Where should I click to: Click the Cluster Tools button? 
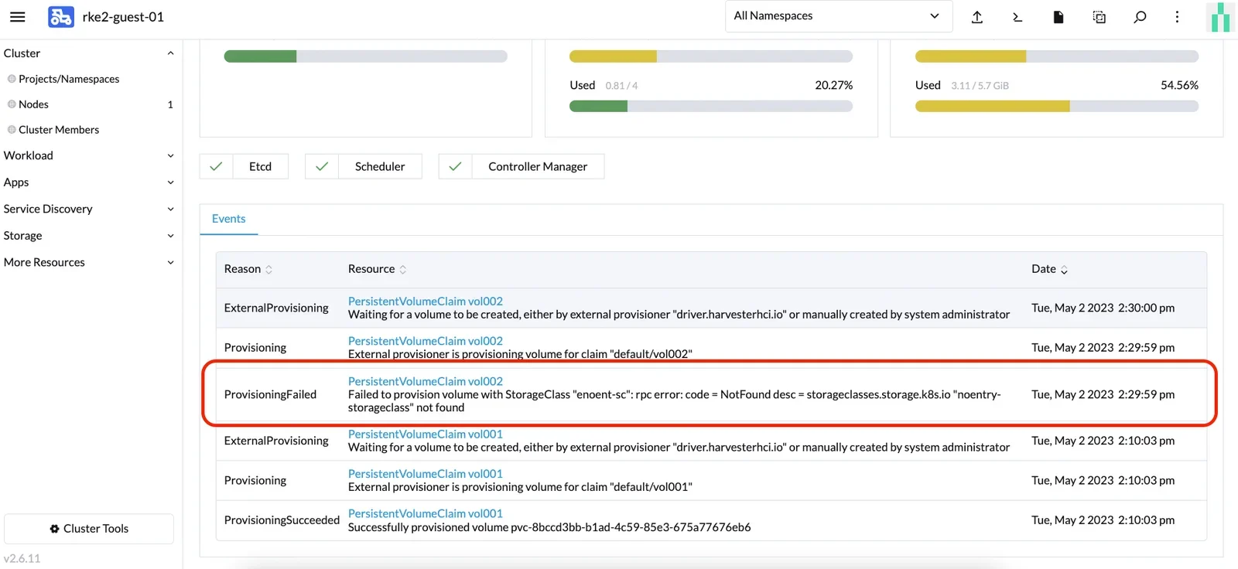point(89,529)
